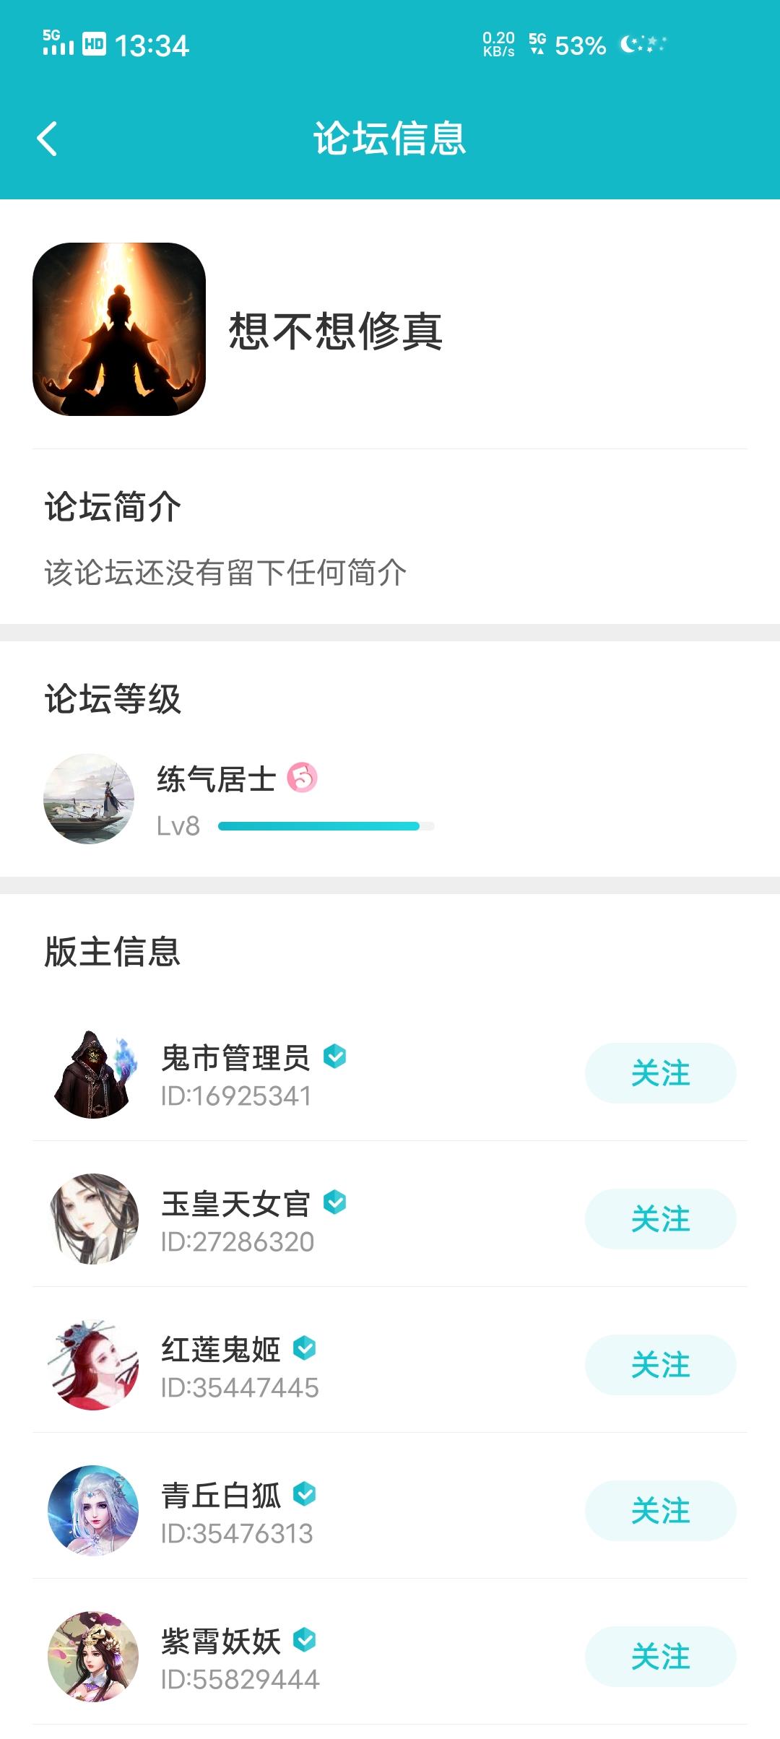This screenshot has height=1739, width=780.
Task: Tap the verified badge next to 红莲鬼姬
Action: [x=305, y=1348]
